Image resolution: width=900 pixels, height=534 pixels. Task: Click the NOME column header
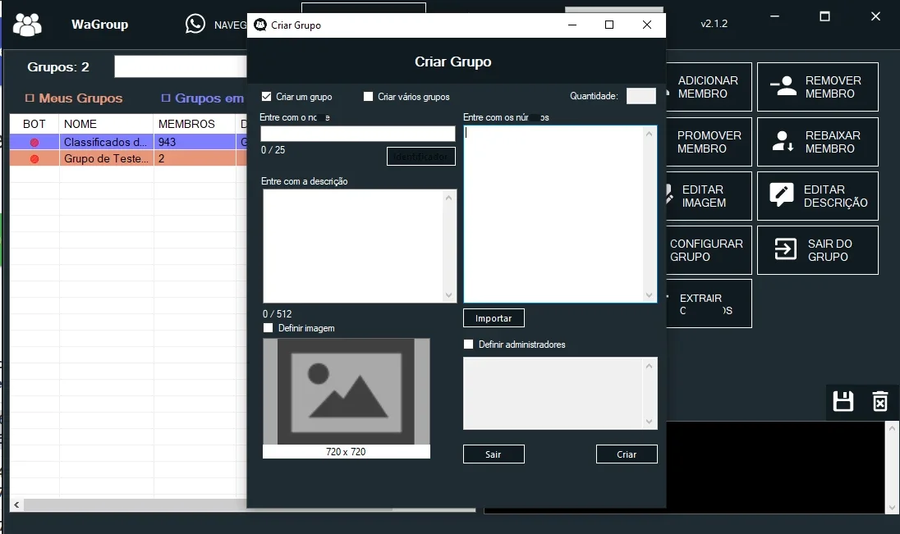pyautogui.click(x=106, y=124)
